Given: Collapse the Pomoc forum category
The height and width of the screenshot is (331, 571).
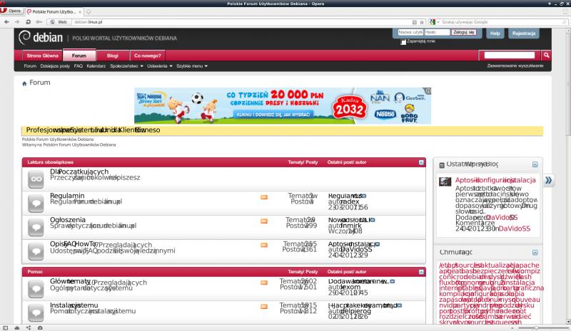Looking at the screenshot, I should coord(421,271).
